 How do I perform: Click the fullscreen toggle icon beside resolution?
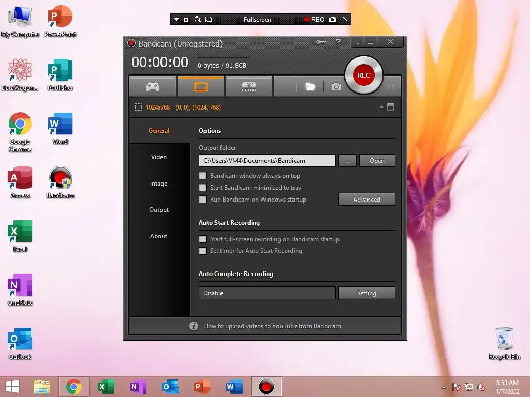391,107
